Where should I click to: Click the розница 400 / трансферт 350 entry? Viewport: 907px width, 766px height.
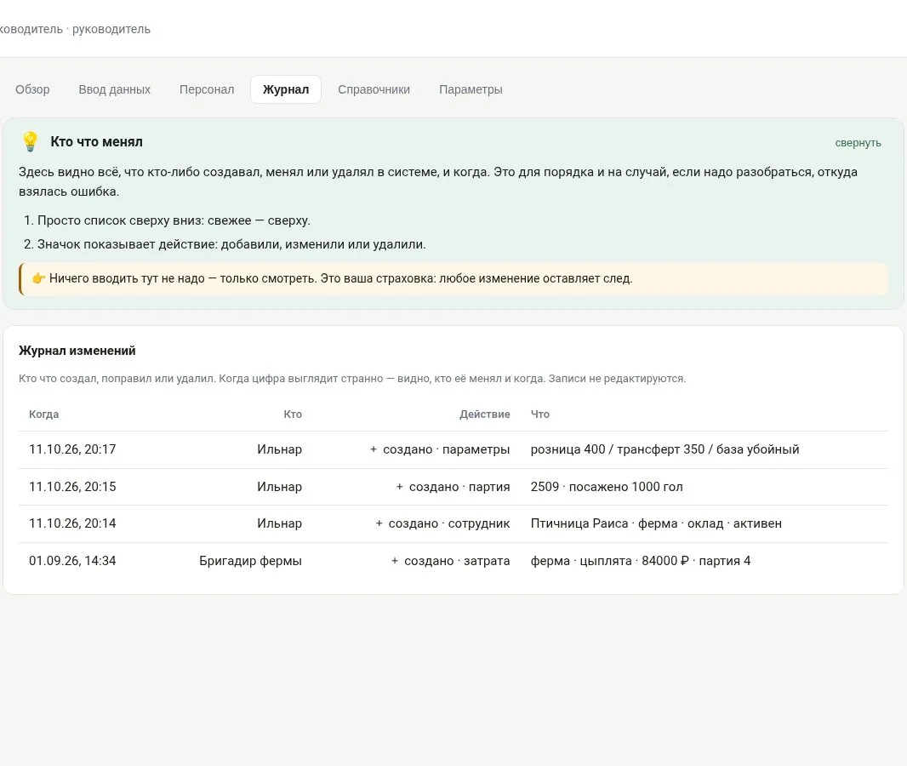click(x=665, y=449)
